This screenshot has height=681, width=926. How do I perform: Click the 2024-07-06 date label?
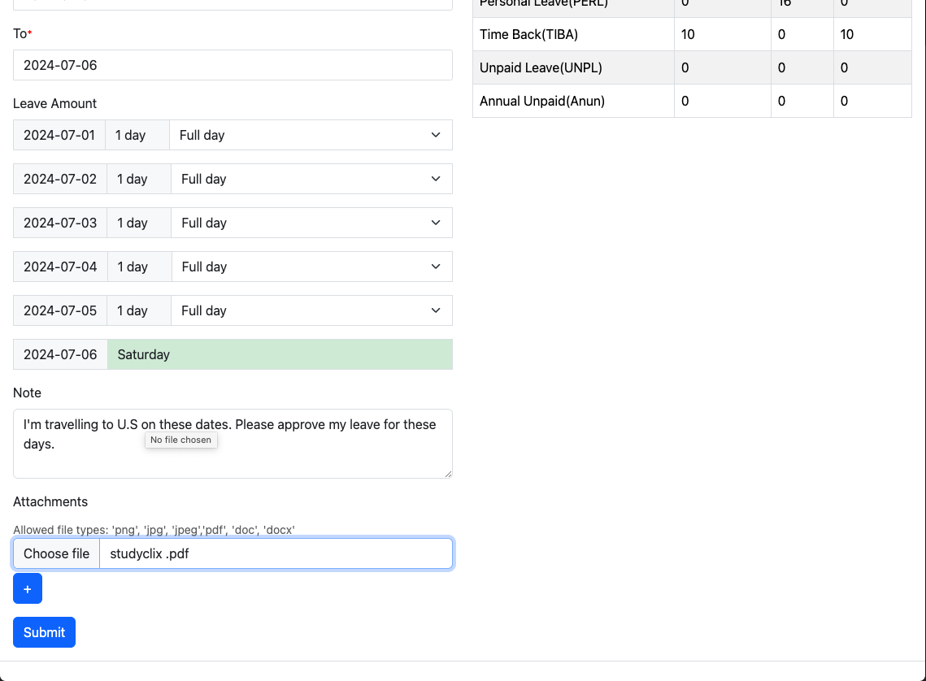[60, 354]
